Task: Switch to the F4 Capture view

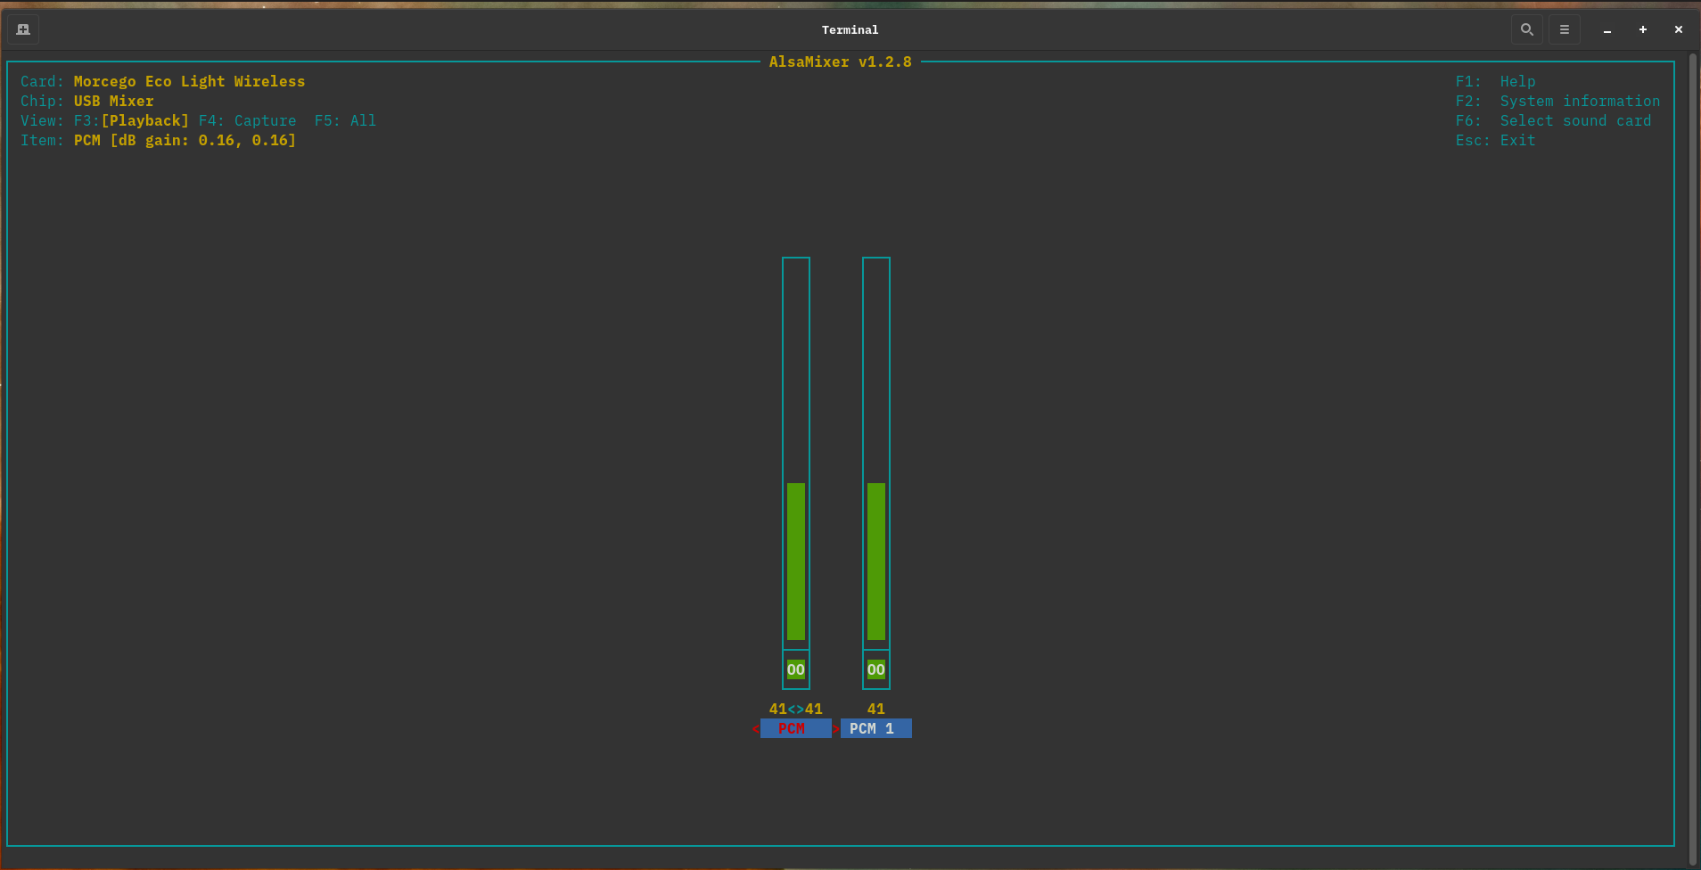Action: pos(247,120)
